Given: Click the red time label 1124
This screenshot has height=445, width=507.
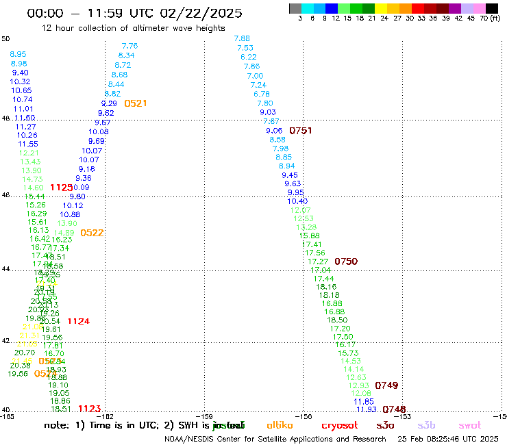Looking at the screenshot, I should (79, 321).
